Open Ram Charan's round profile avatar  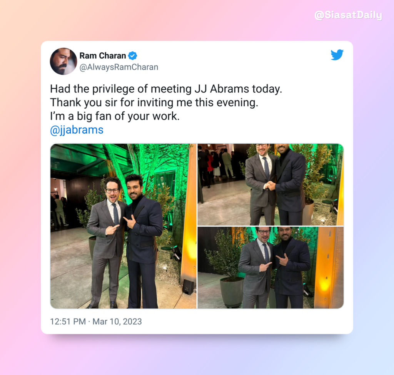pos(63,61)
